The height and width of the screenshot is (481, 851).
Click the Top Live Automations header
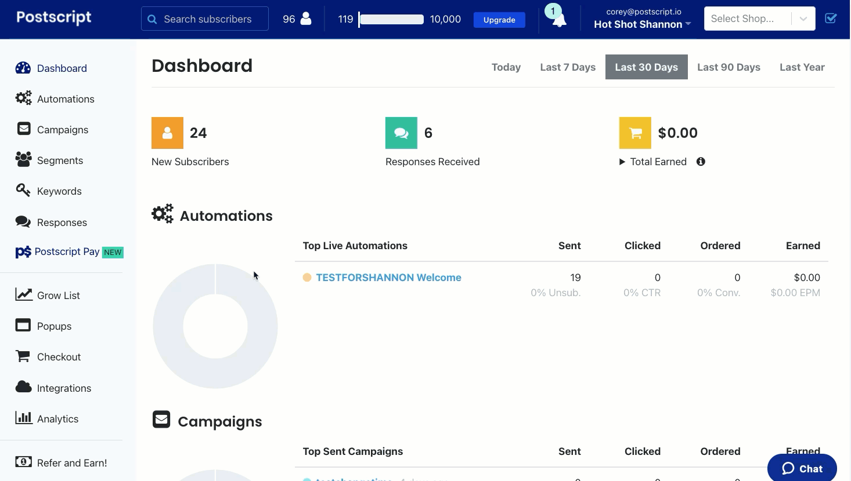pos(355,246)
